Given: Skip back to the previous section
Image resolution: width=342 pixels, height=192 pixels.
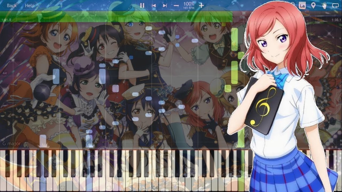Looking at the screenshot, I should [154, 5].
